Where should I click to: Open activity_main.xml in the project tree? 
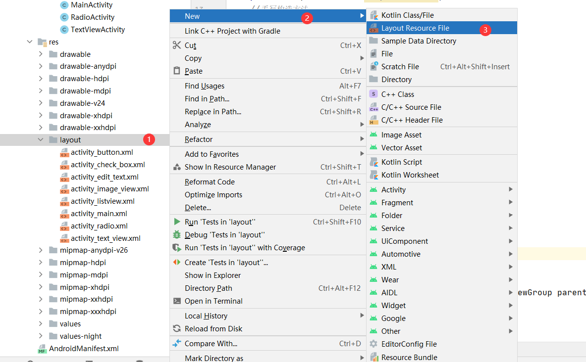pyautogui.click(x=99, y=214)
